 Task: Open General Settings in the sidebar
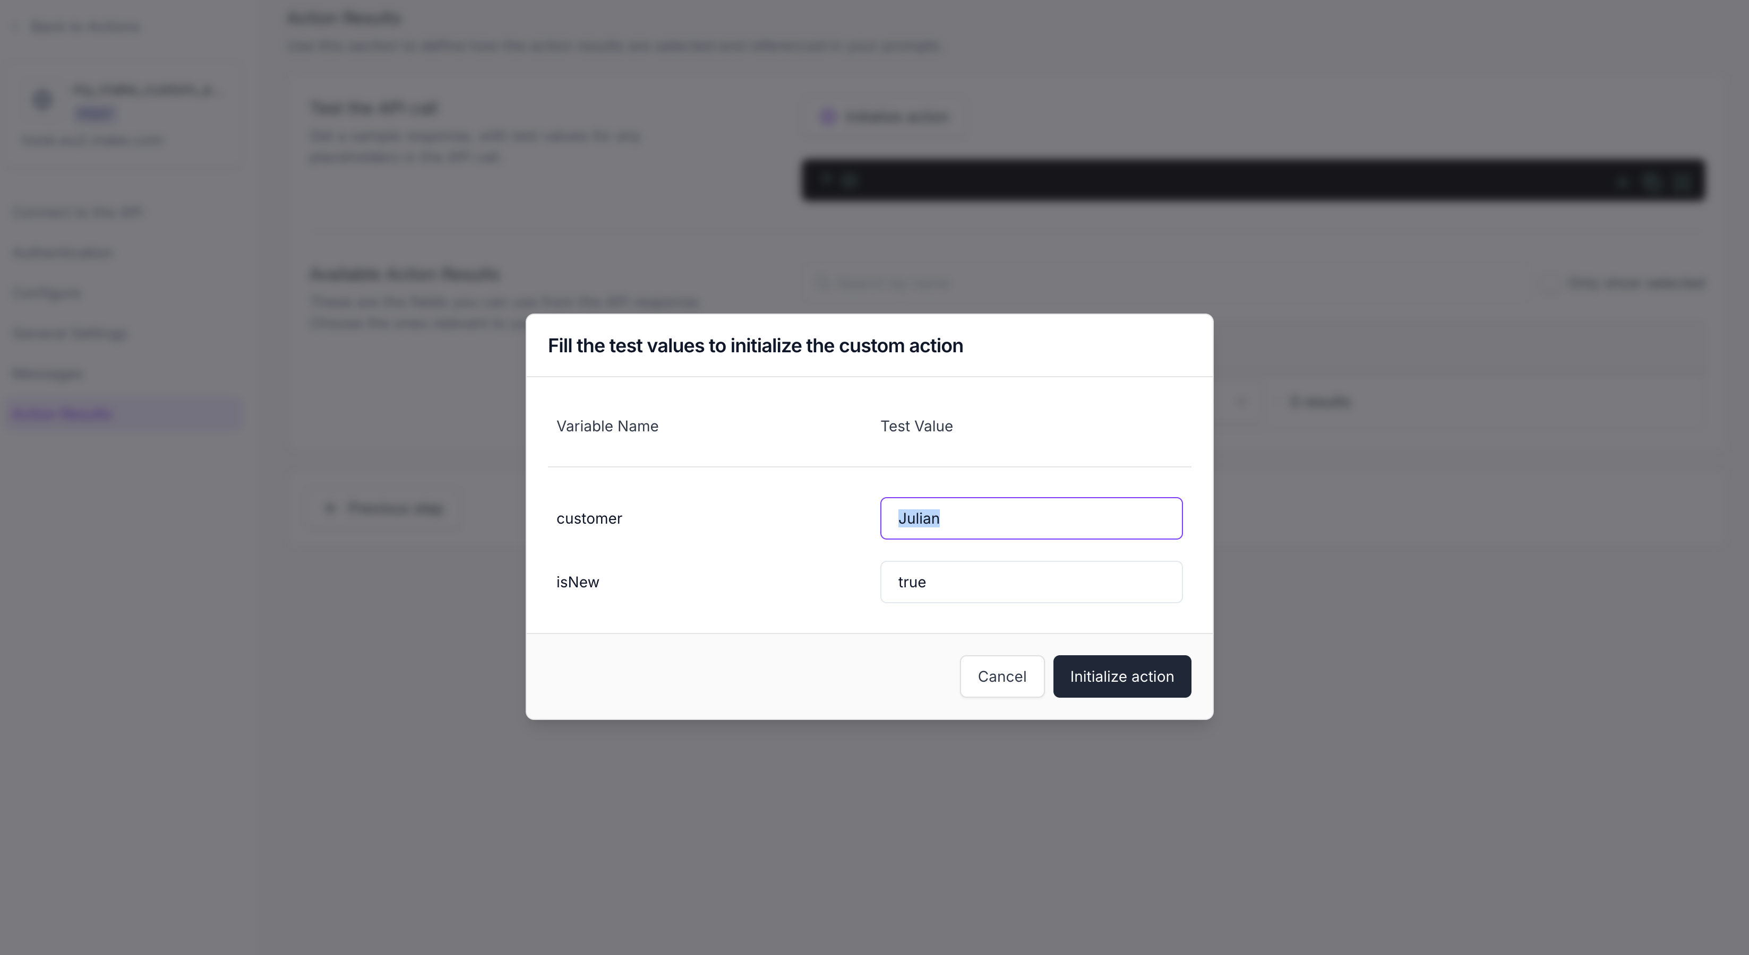pos(70,333)
